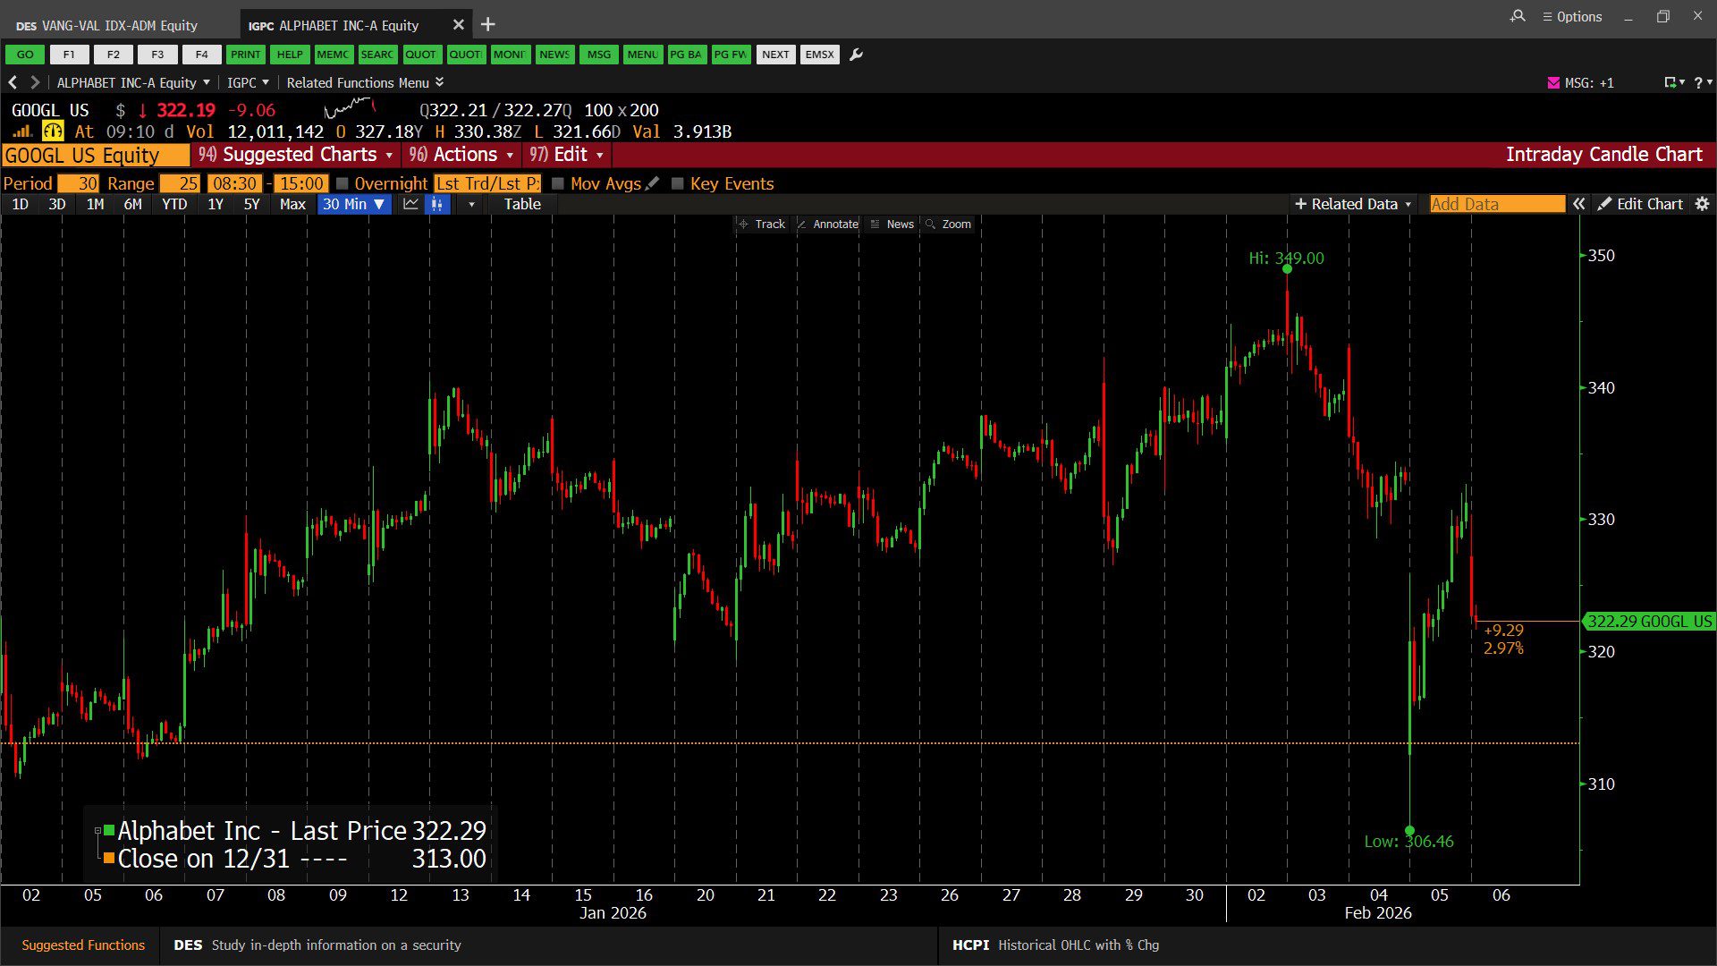This screenshot has width=1717, height=966.
Task: Open the 30 Min interval dropdown
Action: [354, 204]
